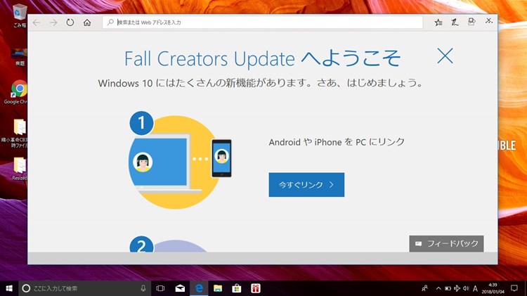Open the People icon in the tray
This screenshot has height=296, width=527.
click(x=425, y=288)
